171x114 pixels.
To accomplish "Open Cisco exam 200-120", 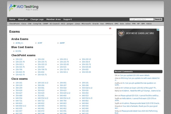I will pos(19,85).
